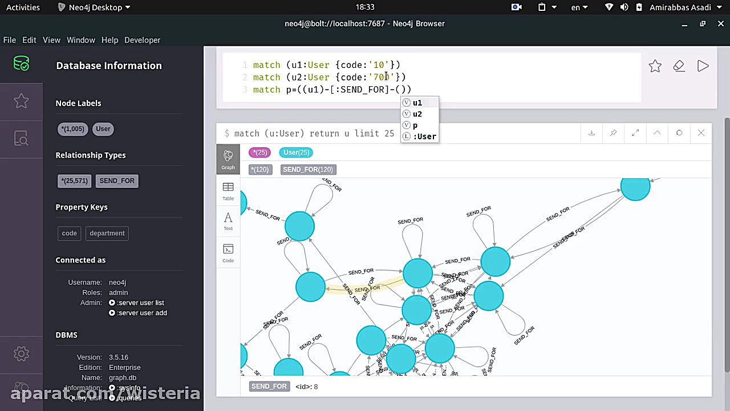Clear the editor with eraser icon
This screenshot has width=730, height=411.
[x=679, y=66]
